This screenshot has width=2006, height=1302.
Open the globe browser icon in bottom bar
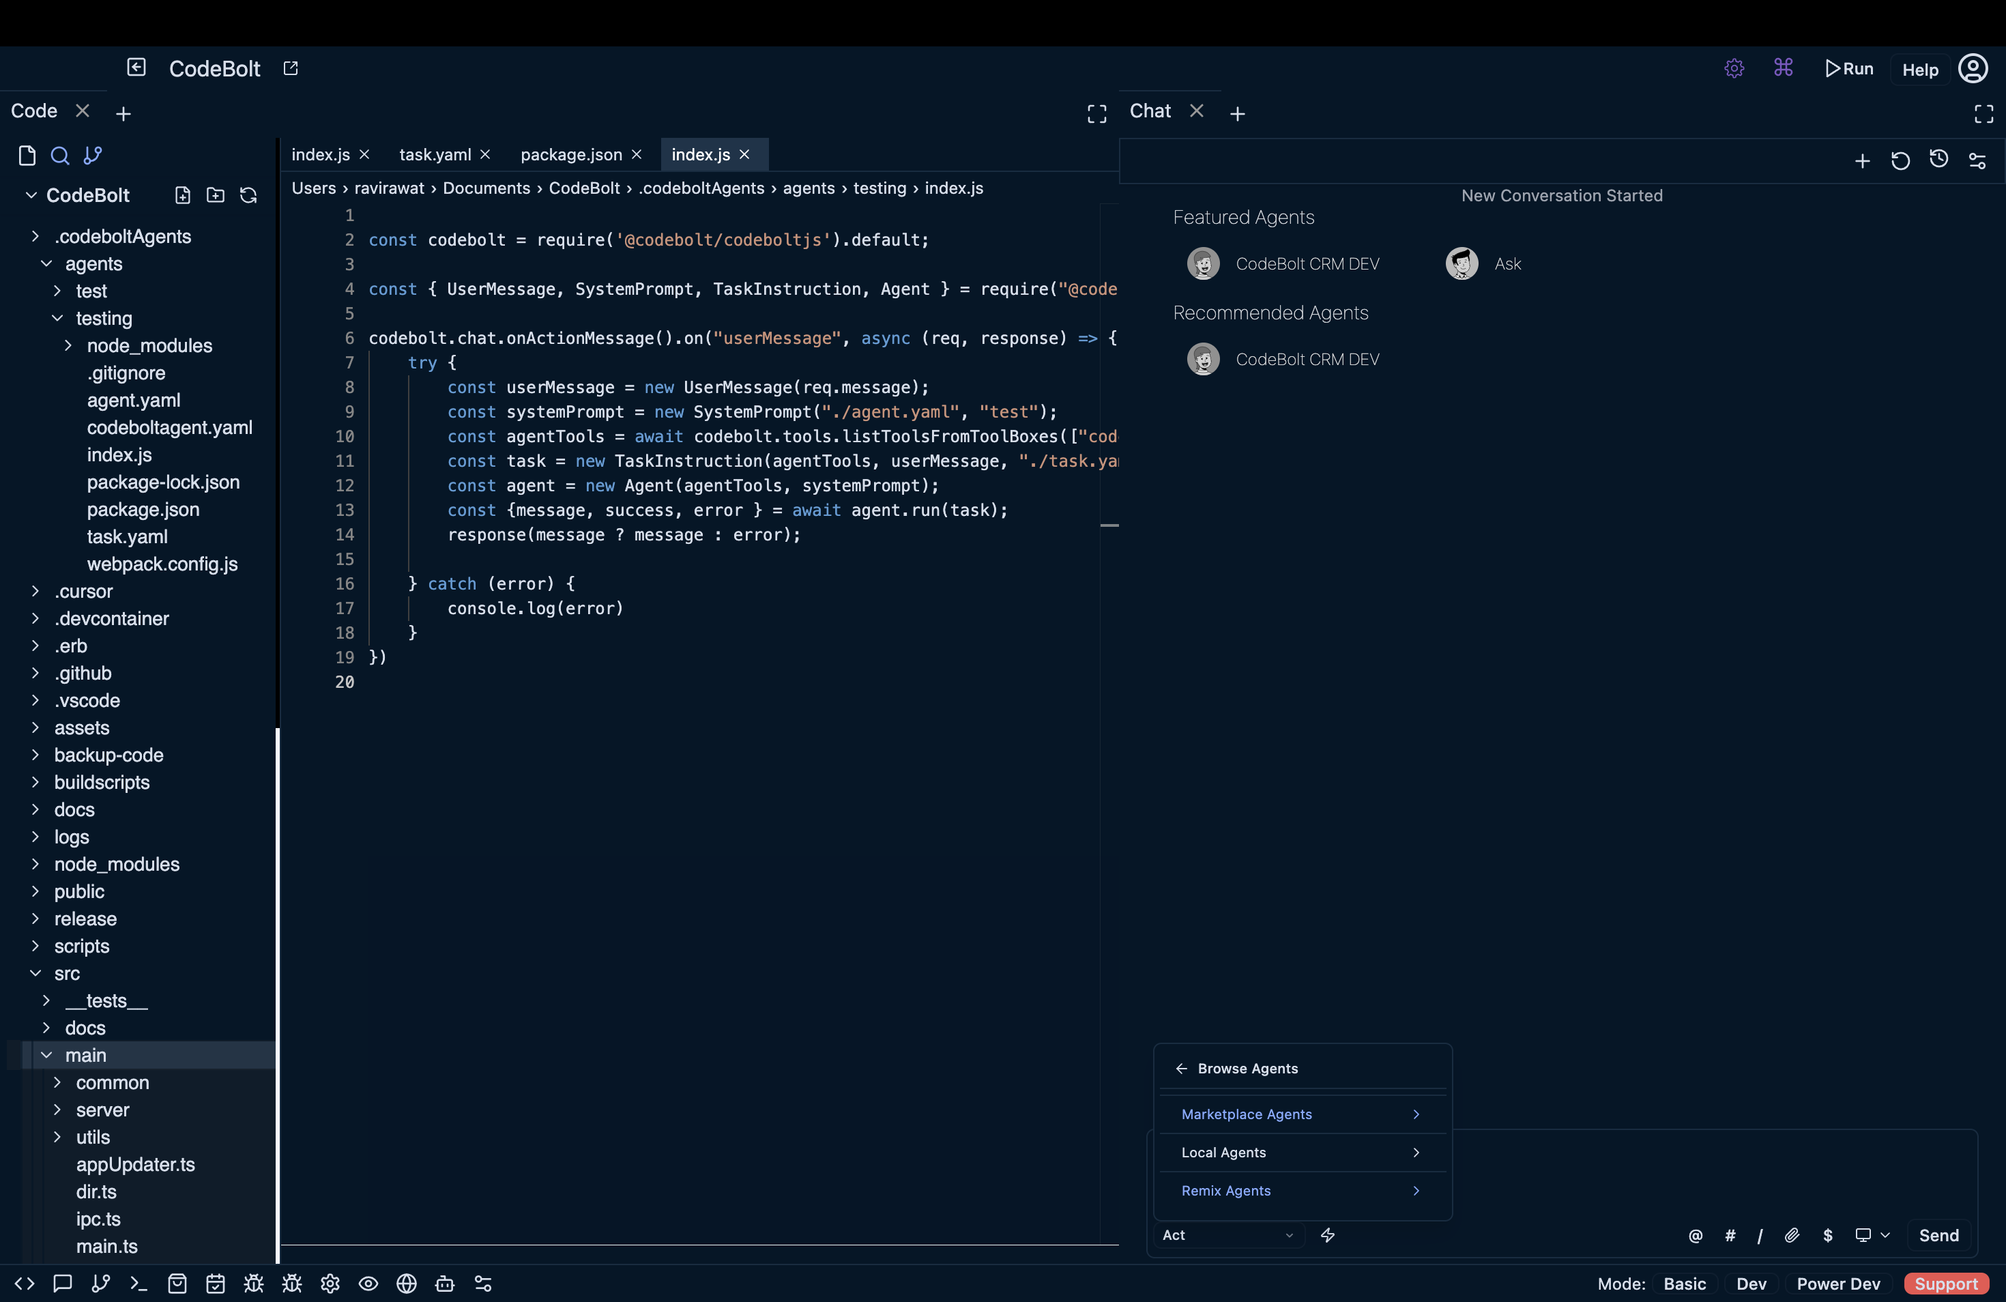(x=407, y=1284)
